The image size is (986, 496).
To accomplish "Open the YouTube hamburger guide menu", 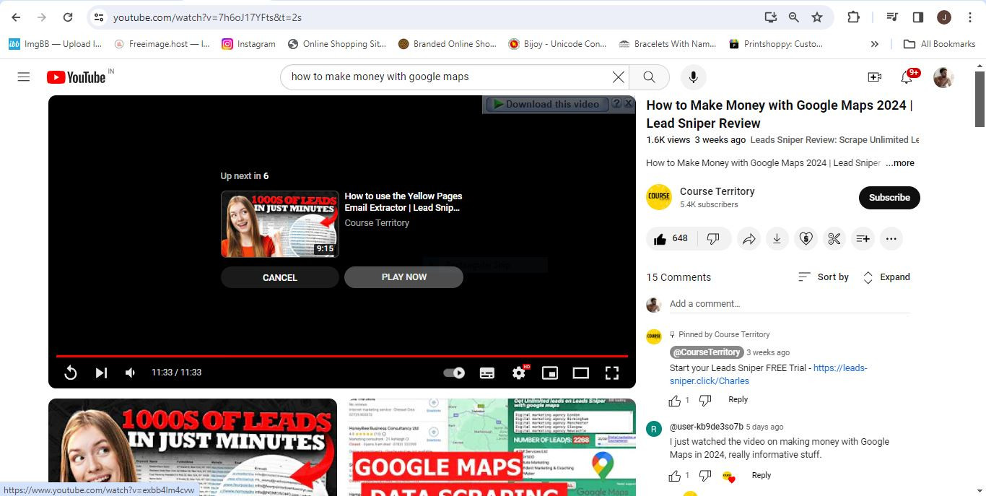I will click(x=24, y=77).
